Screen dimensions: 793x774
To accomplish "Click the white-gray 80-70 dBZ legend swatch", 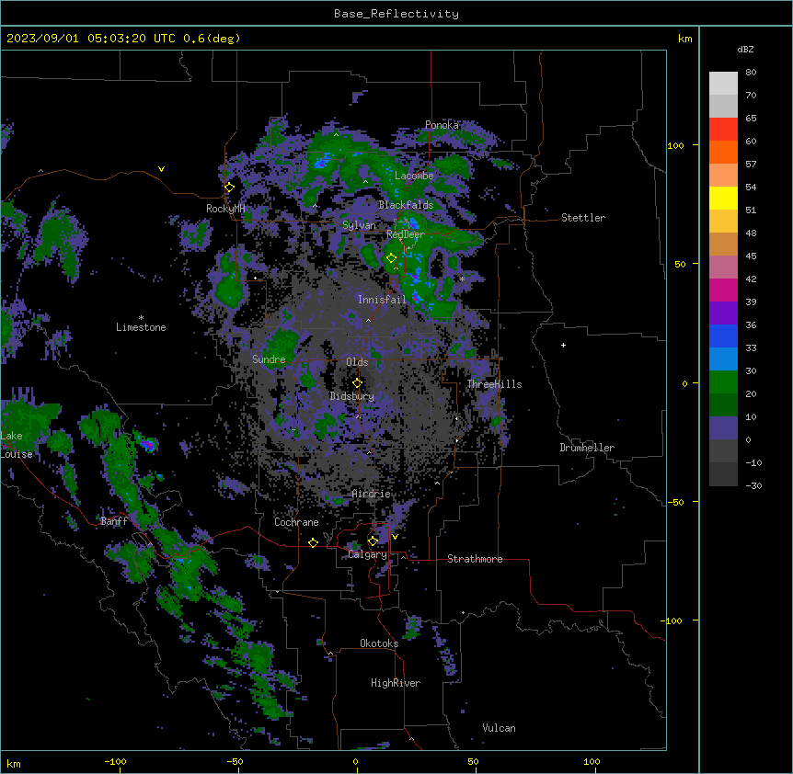I will [x=723, y=83].
